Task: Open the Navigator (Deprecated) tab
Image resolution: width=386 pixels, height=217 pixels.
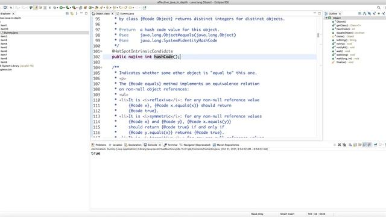Action: 195,145
